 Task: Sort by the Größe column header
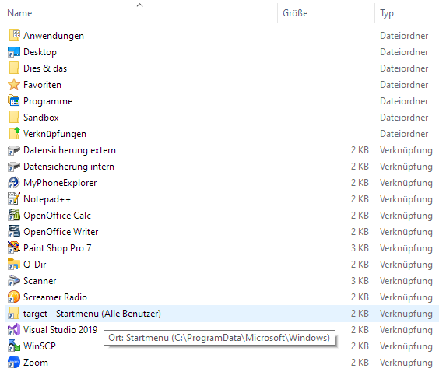pyautogui.click(x=295, y=13)
